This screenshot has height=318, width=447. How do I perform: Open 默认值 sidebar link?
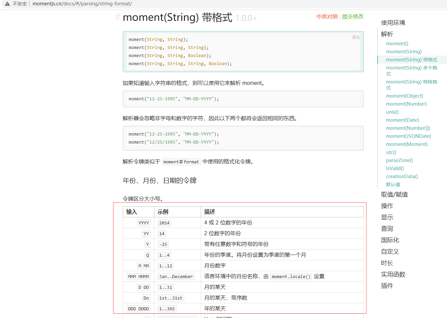coord(393,184)
